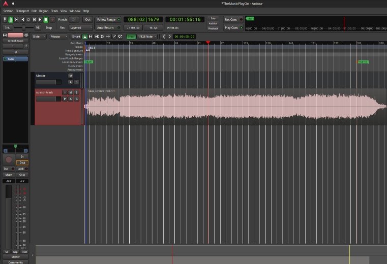Image resolution: width=387 pixels, height=264 pixels.
Task: Toggle the Follow Range option
Action: (108, 19)
